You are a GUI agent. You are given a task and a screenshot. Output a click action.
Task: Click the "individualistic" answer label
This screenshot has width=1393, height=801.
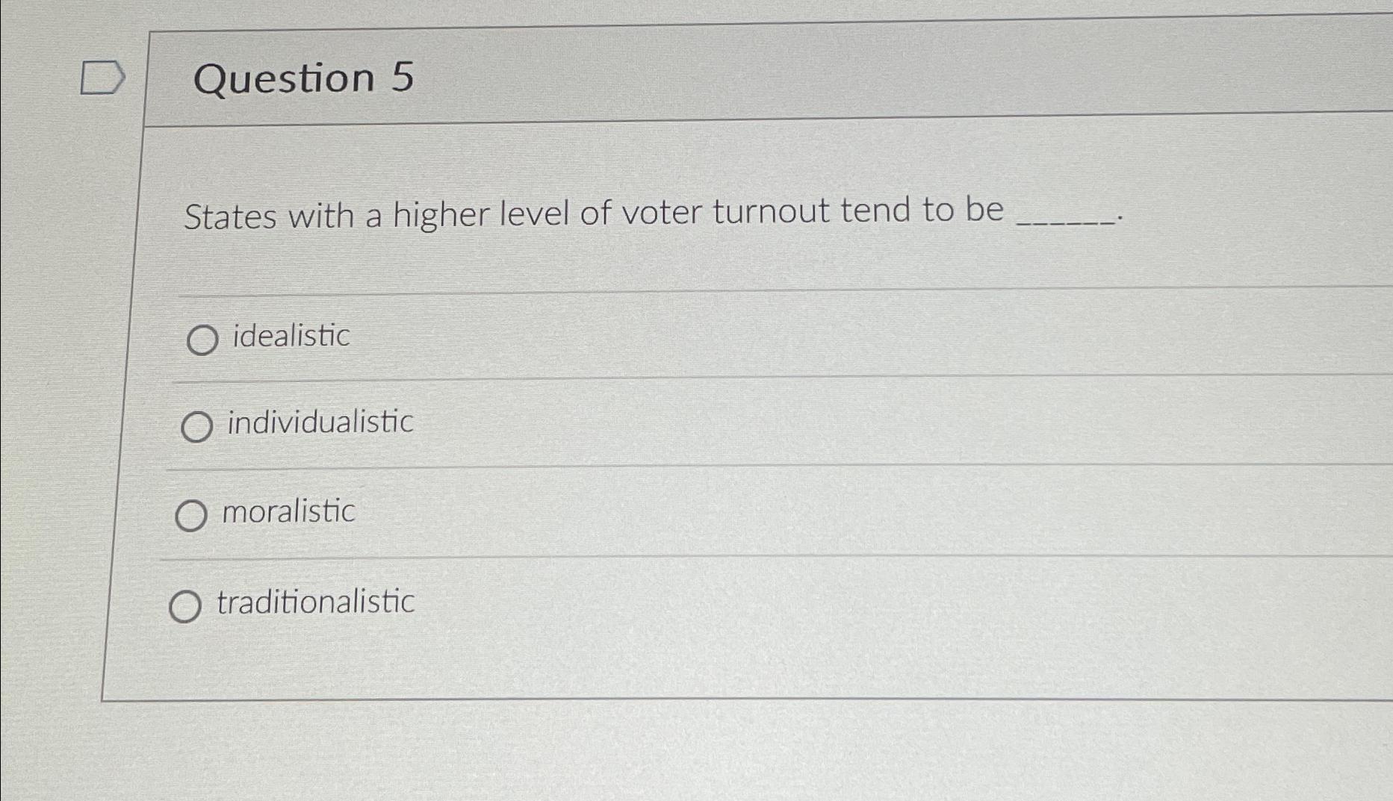[x=320, y=423]
